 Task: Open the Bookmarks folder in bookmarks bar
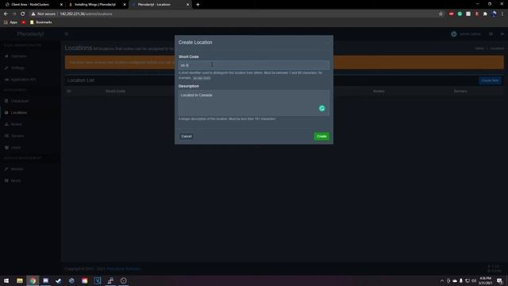pyautogui.click(x=40, y=22)
